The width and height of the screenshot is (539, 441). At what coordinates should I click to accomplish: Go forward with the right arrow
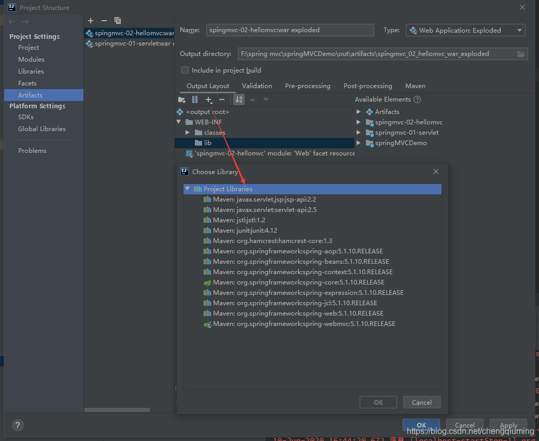pyautogui.click(x=25, y=22)
